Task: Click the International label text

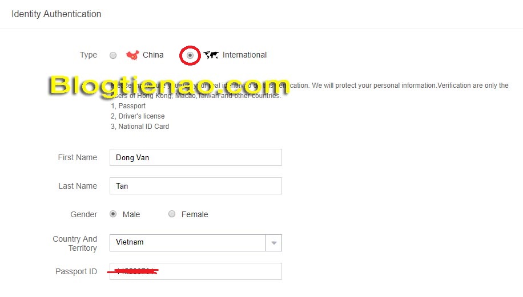Action: tap(244, 55)
